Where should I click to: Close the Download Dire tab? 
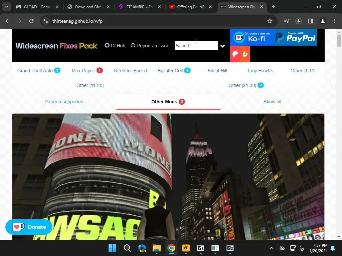click(x=108, y=7)
